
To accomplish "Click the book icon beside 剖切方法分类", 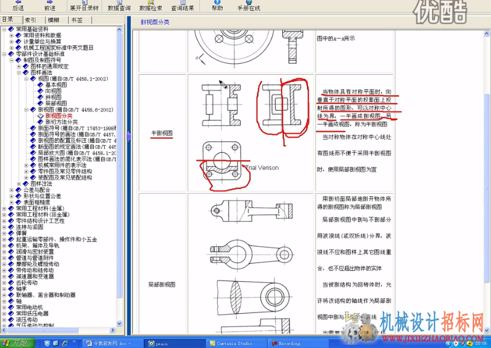I will 40,122.
